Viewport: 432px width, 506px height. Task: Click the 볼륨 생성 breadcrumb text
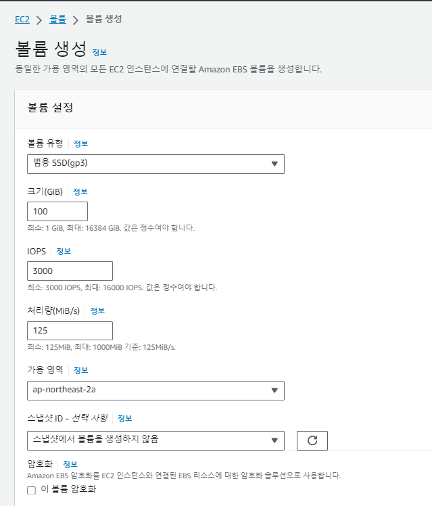pyautogui.click(x=103, y=19)
